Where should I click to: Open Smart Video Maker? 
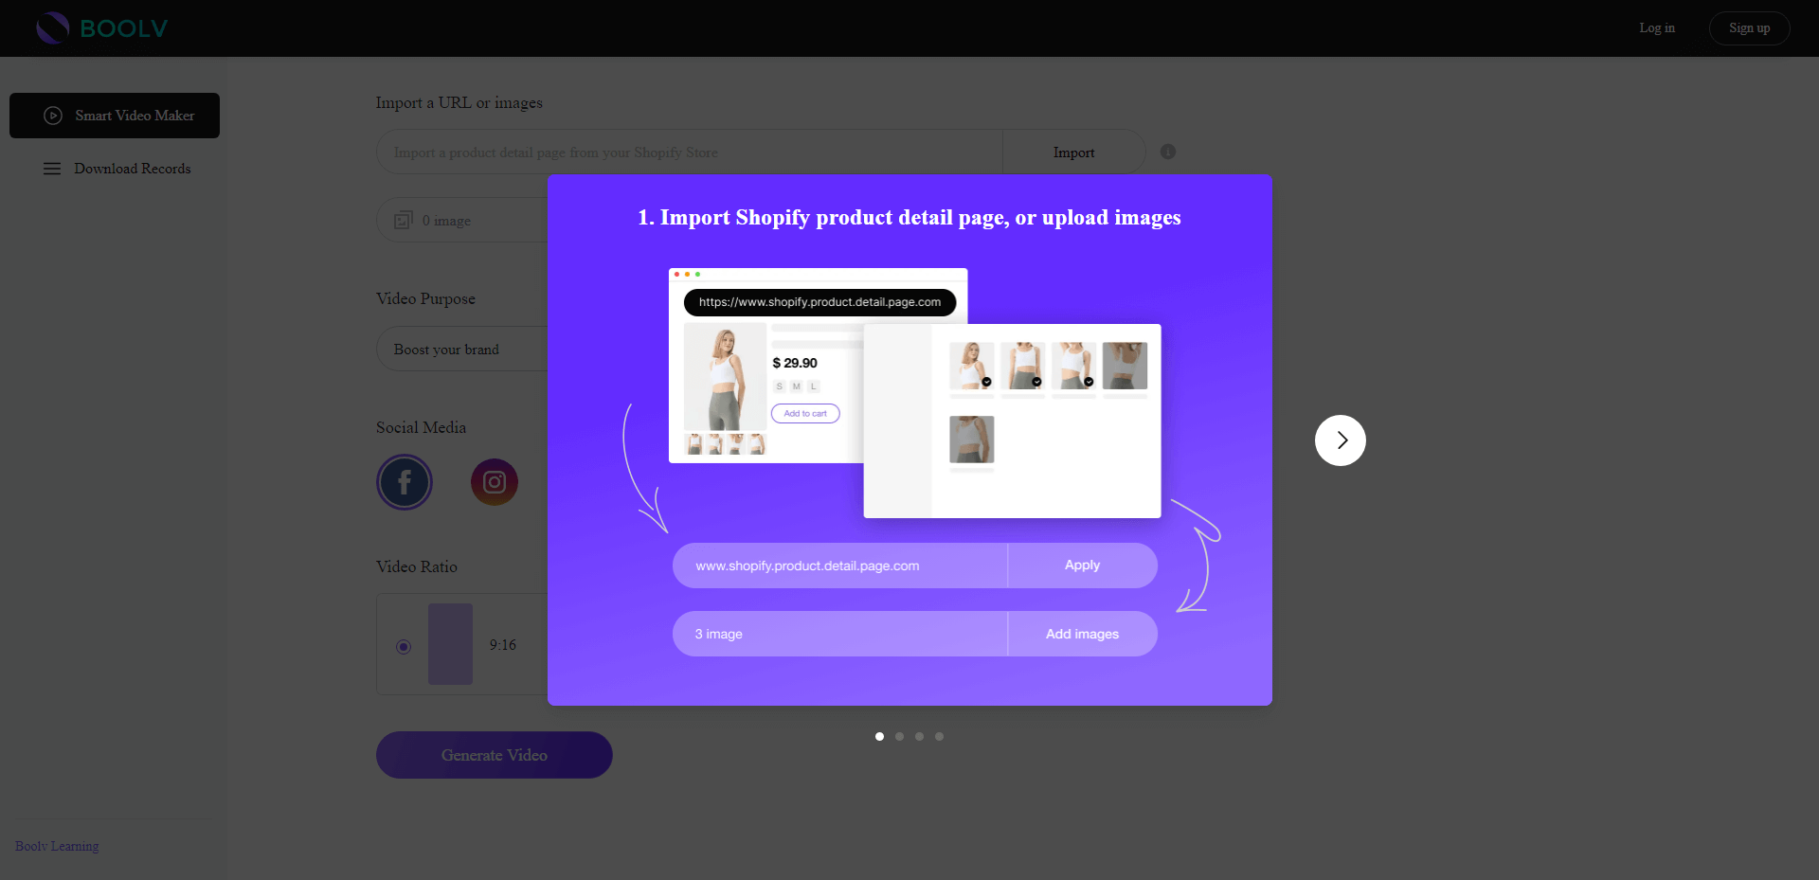pyautogui.click(x=115, y=116)
